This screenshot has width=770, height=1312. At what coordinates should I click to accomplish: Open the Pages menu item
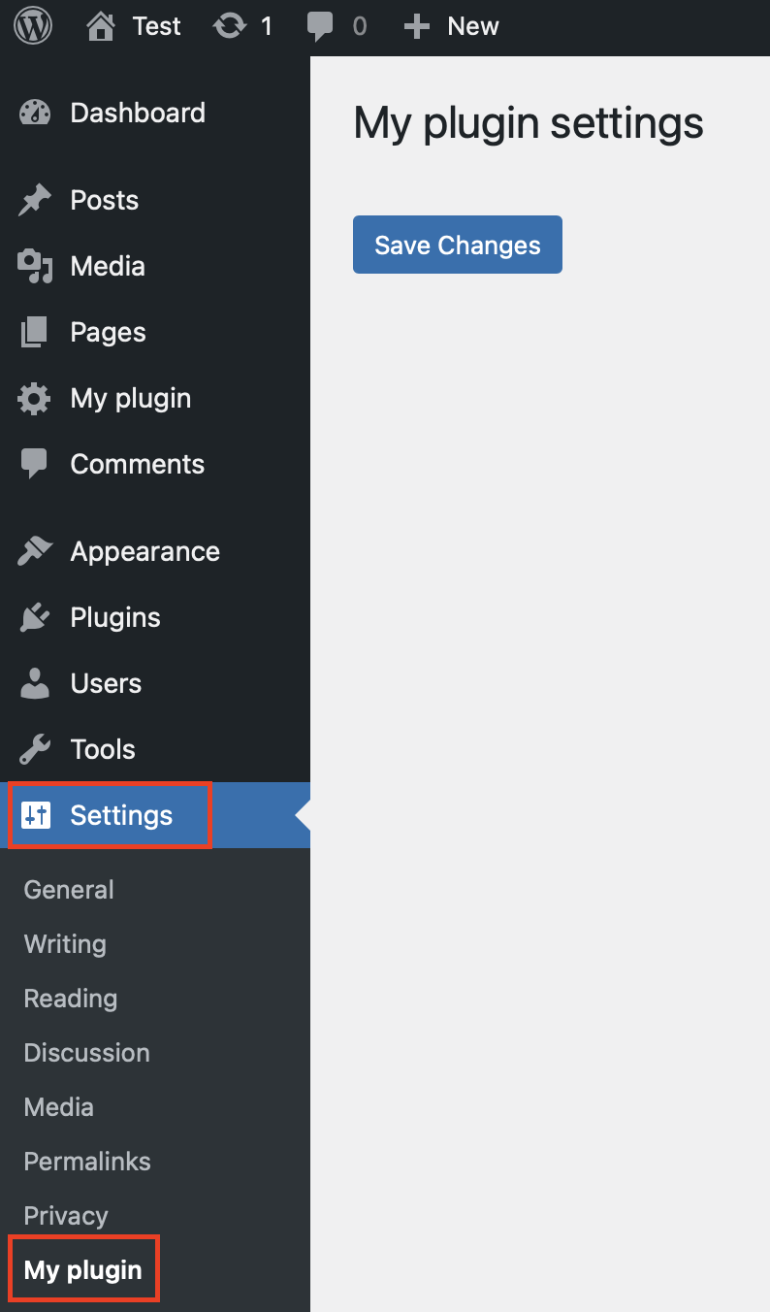(x=108, y=333)
